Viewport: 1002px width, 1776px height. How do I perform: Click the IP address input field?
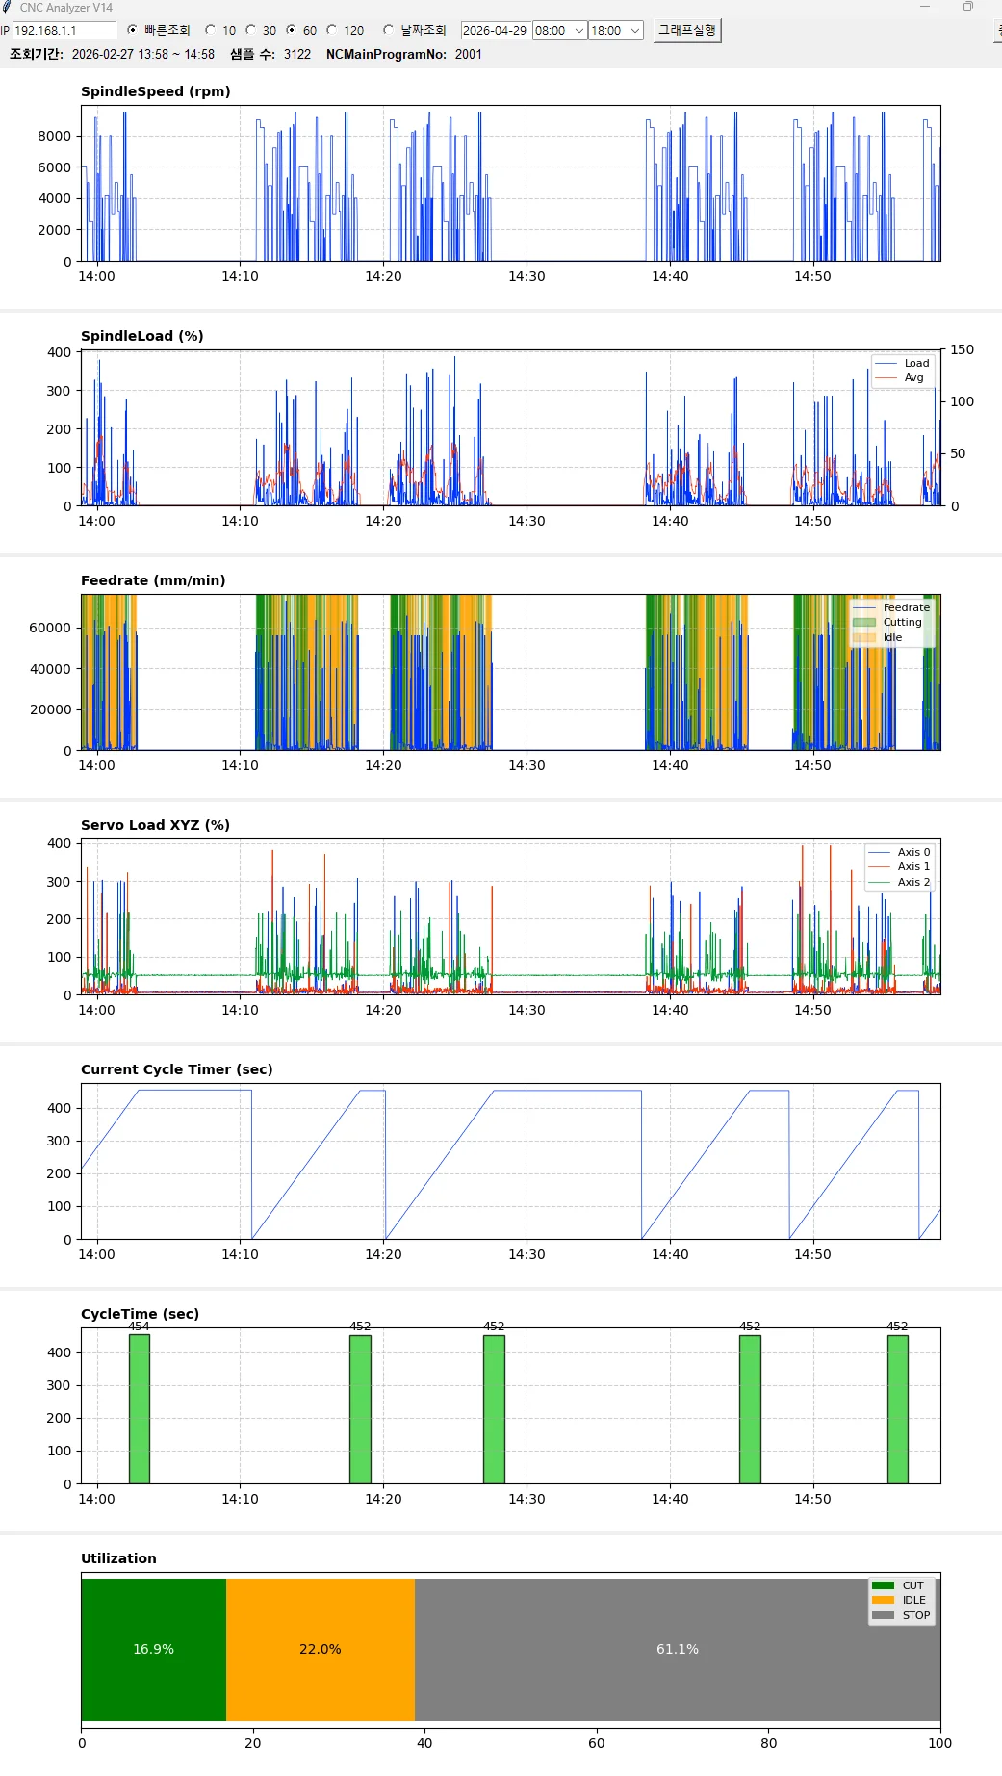[x=64, y=31]
